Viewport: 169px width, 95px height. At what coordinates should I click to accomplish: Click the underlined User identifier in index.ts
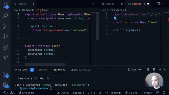143,22
